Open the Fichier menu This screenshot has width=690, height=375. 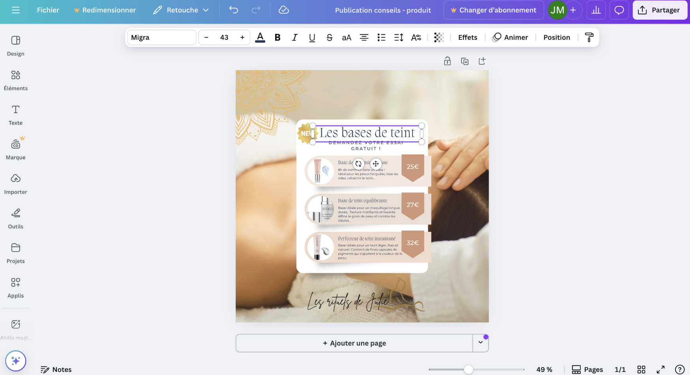(x=48, y=10)
